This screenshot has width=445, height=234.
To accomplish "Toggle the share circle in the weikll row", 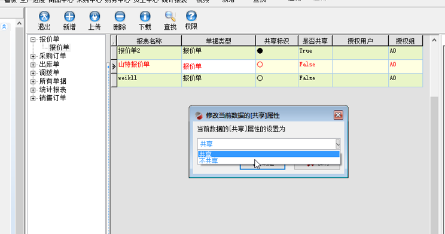I will [260, 78].
